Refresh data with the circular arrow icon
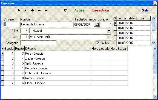 pyautogui.click(x=65, y=10)
